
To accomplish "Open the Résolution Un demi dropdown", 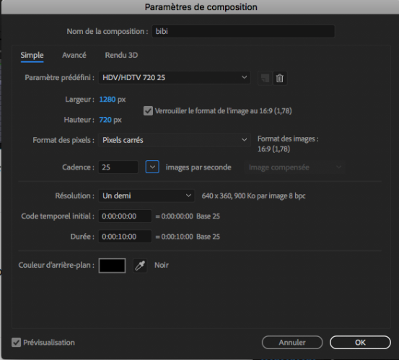I will click(x=146, y=196).
